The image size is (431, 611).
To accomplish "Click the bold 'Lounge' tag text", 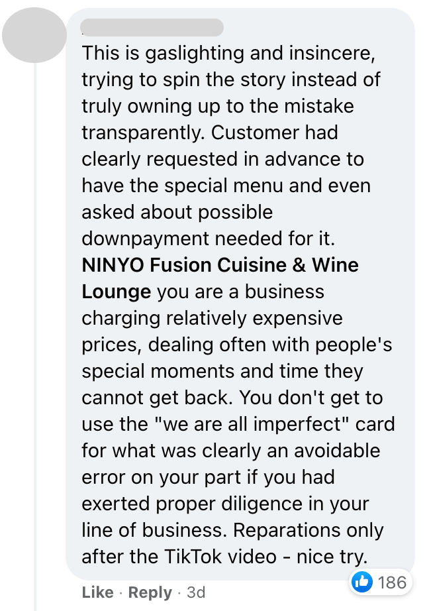I will (x=117, y=292).
